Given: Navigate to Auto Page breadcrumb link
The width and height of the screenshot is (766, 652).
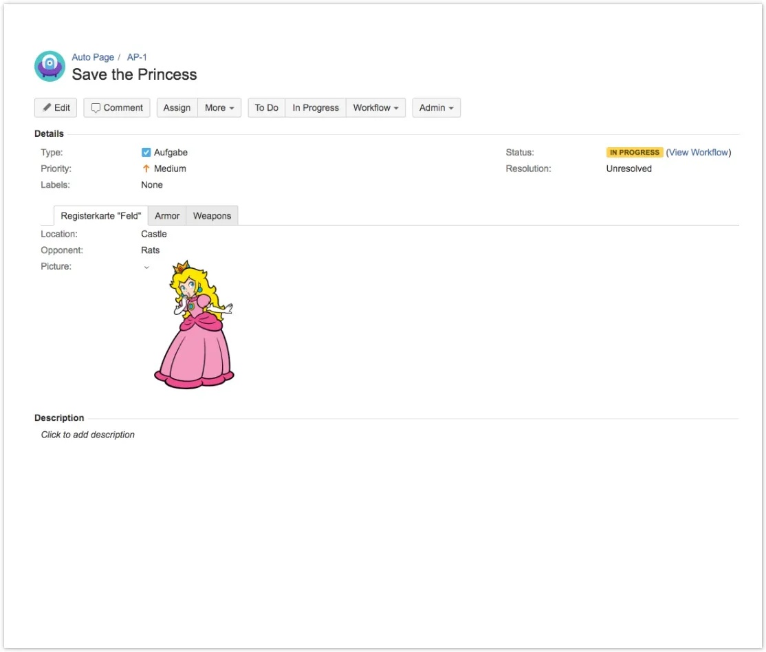Looking at the screenshot, I should click(x=93, y=57).
